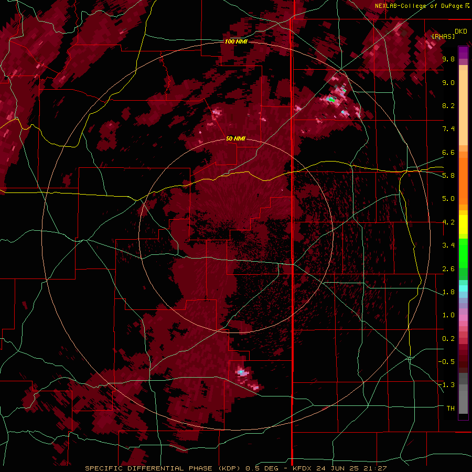Click the 0.5 DEG elevation text

[263, 468]
